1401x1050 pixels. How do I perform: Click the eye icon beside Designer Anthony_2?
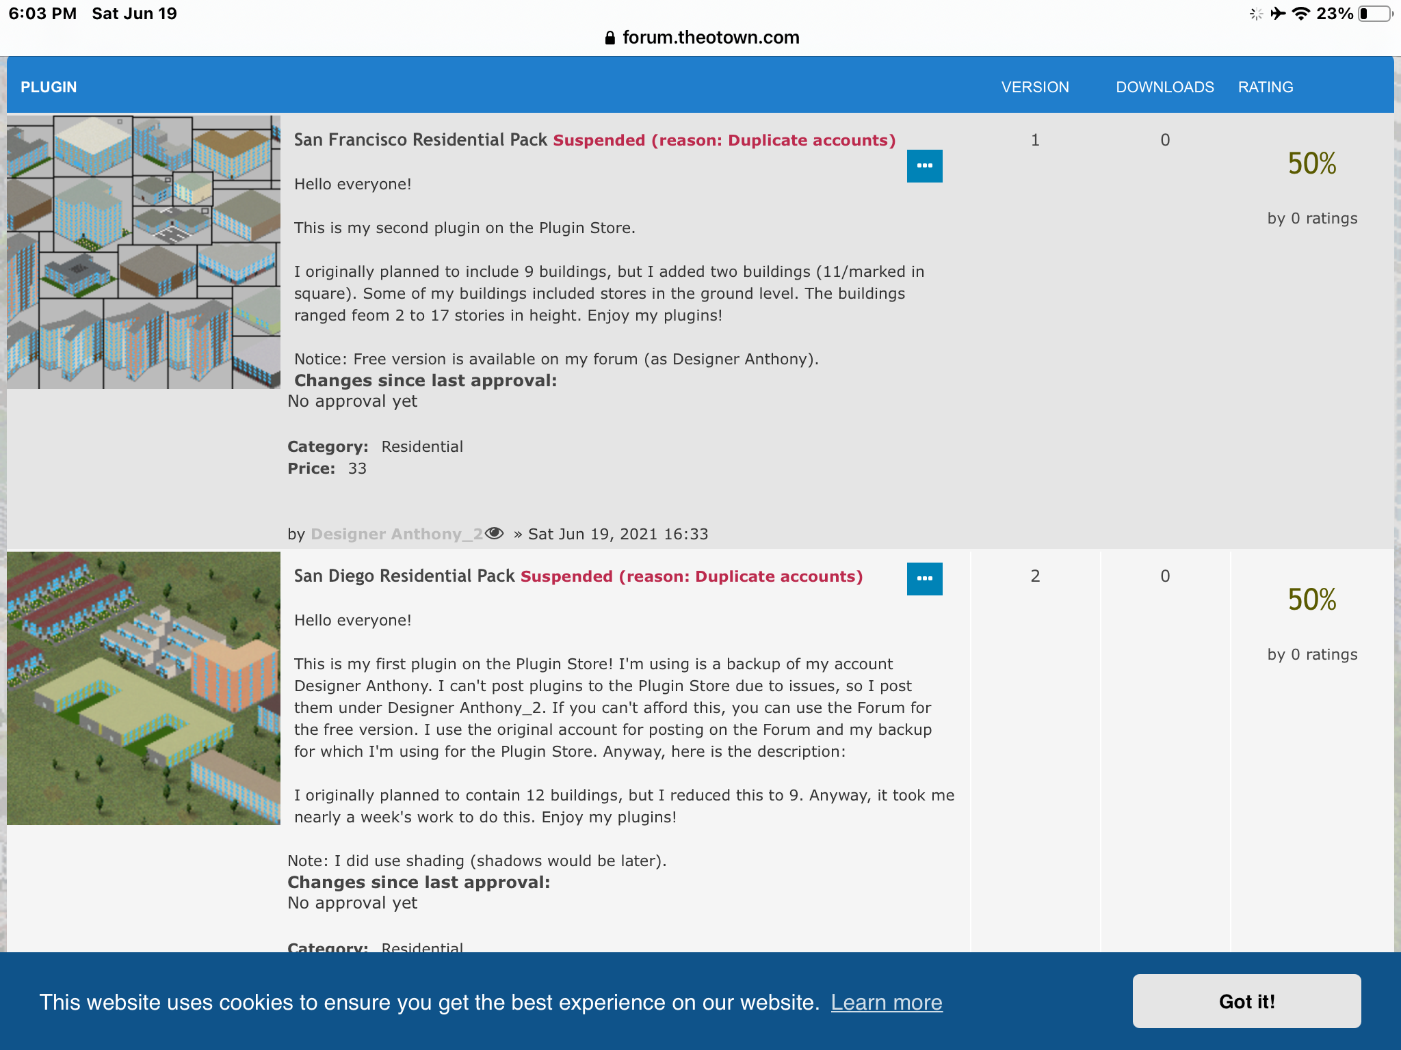tap(495, 533)
